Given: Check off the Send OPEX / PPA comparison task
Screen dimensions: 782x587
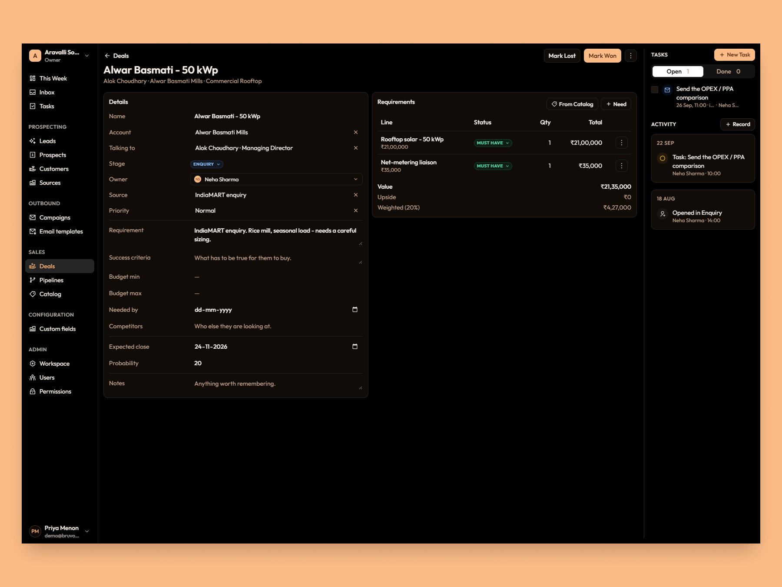Looking at the screenshot, I should [655, 90].
